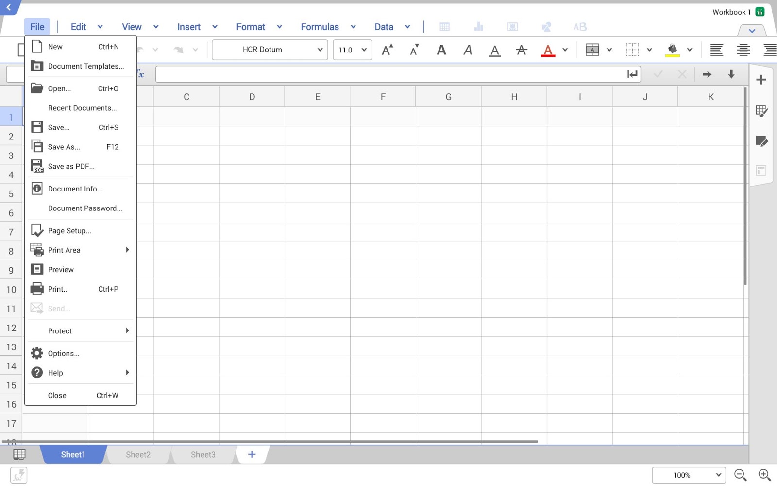Open the font color dropdown arrow
This screenshot has width=777, height=486.
coord(565,50)
